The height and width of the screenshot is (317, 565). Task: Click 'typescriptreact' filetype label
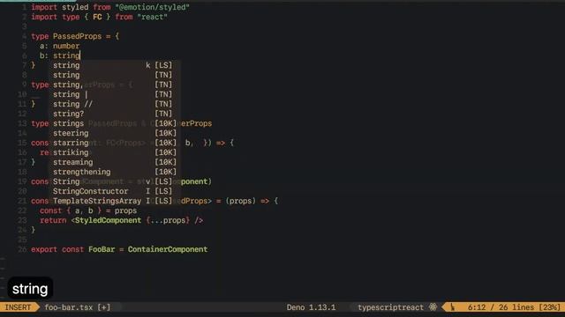[390, 307]
